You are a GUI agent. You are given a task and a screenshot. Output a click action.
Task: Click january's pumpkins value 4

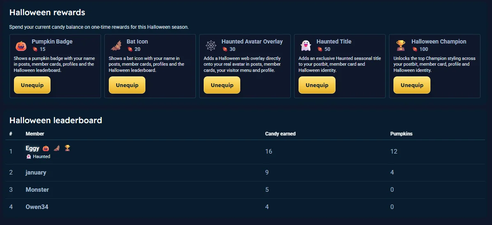(392, 172)
